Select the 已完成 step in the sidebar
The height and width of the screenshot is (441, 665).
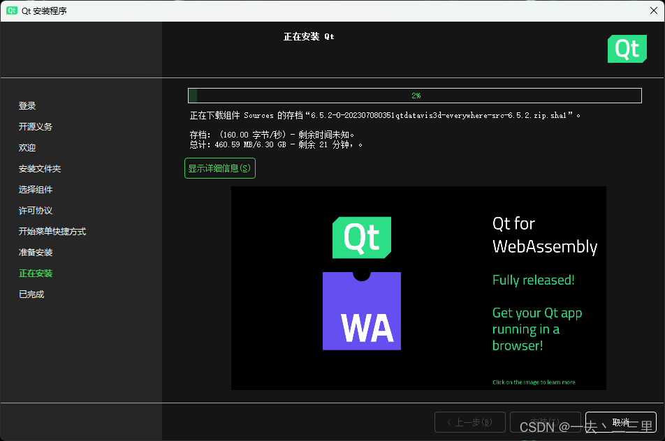click(31, 294)
